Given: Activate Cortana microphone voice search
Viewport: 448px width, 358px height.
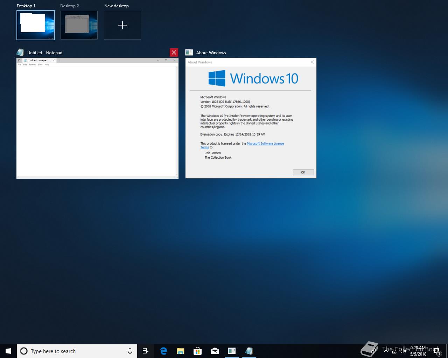Looking at the screenshot, I should tap(130, 351).
